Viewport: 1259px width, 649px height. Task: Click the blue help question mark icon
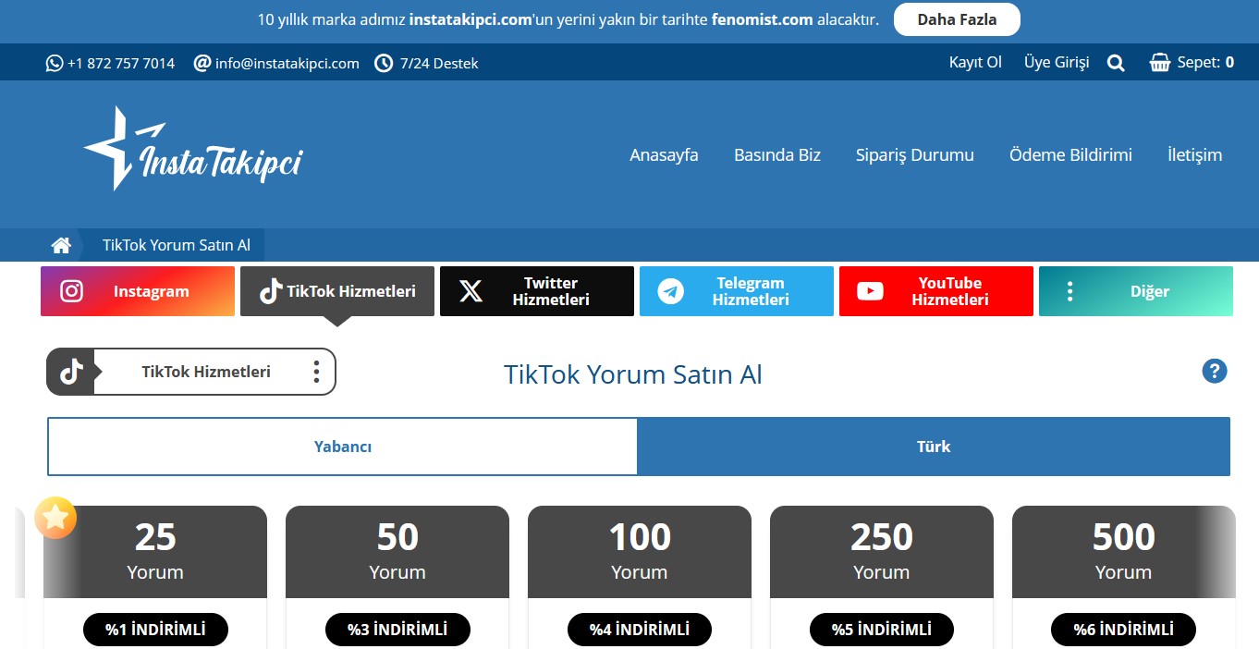pyautogui.click(x=1214, y=372)
